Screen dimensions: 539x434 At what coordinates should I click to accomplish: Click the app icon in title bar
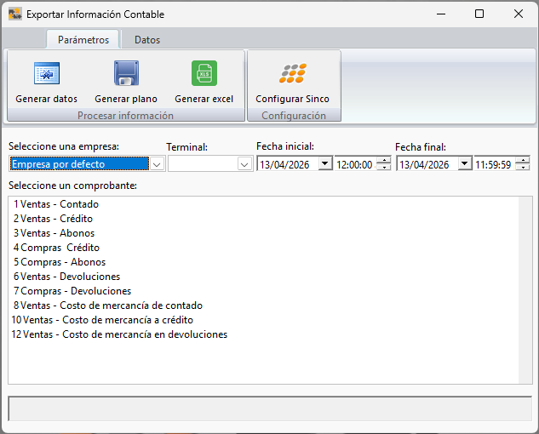point(14,14)
